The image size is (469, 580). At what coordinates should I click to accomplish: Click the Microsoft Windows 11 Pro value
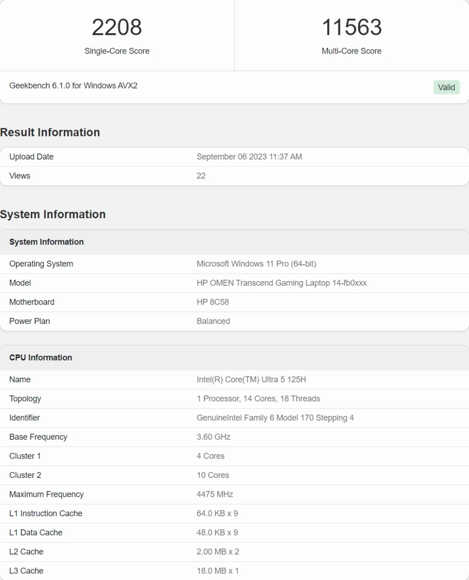click(256, 264)
